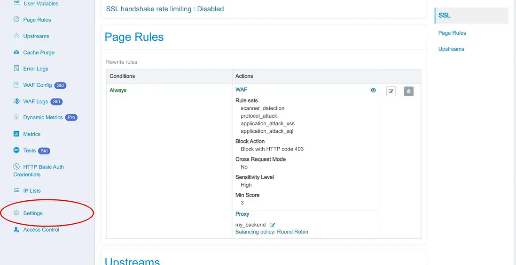
Task: Open Tests page
Action: (x=29, y=151)
